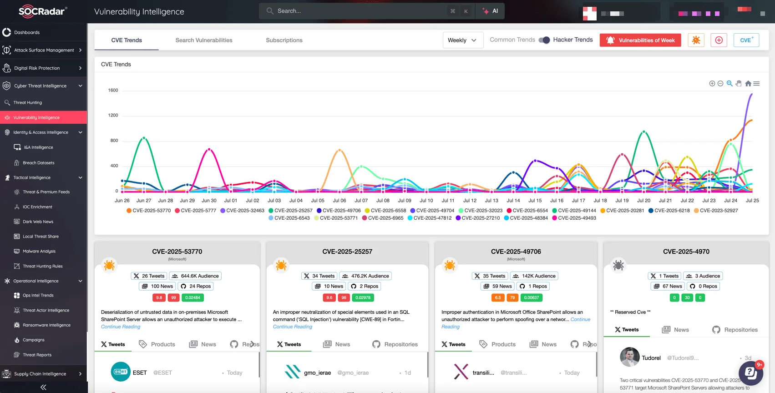Toggle CVE-2025-49493 legend series
The width and height of the screenshot is (775, 393).
[x=574, y=218]
